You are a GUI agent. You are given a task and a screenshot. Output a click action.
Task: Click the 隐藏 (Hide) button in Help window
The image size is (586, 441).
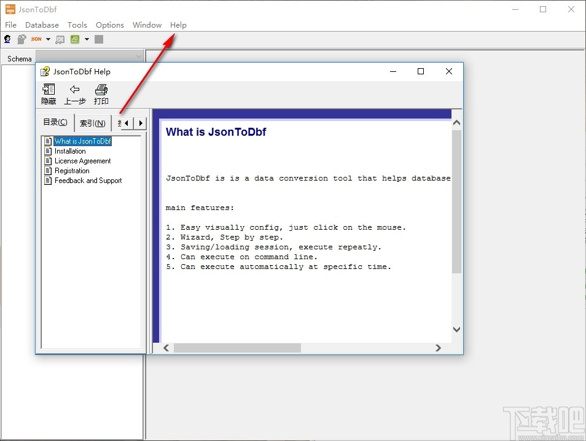49,94
